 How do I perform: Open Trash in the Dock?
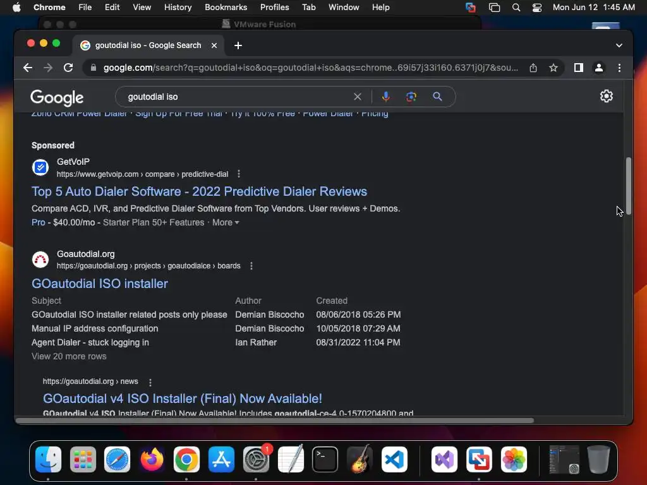click(x=599, y=460)
